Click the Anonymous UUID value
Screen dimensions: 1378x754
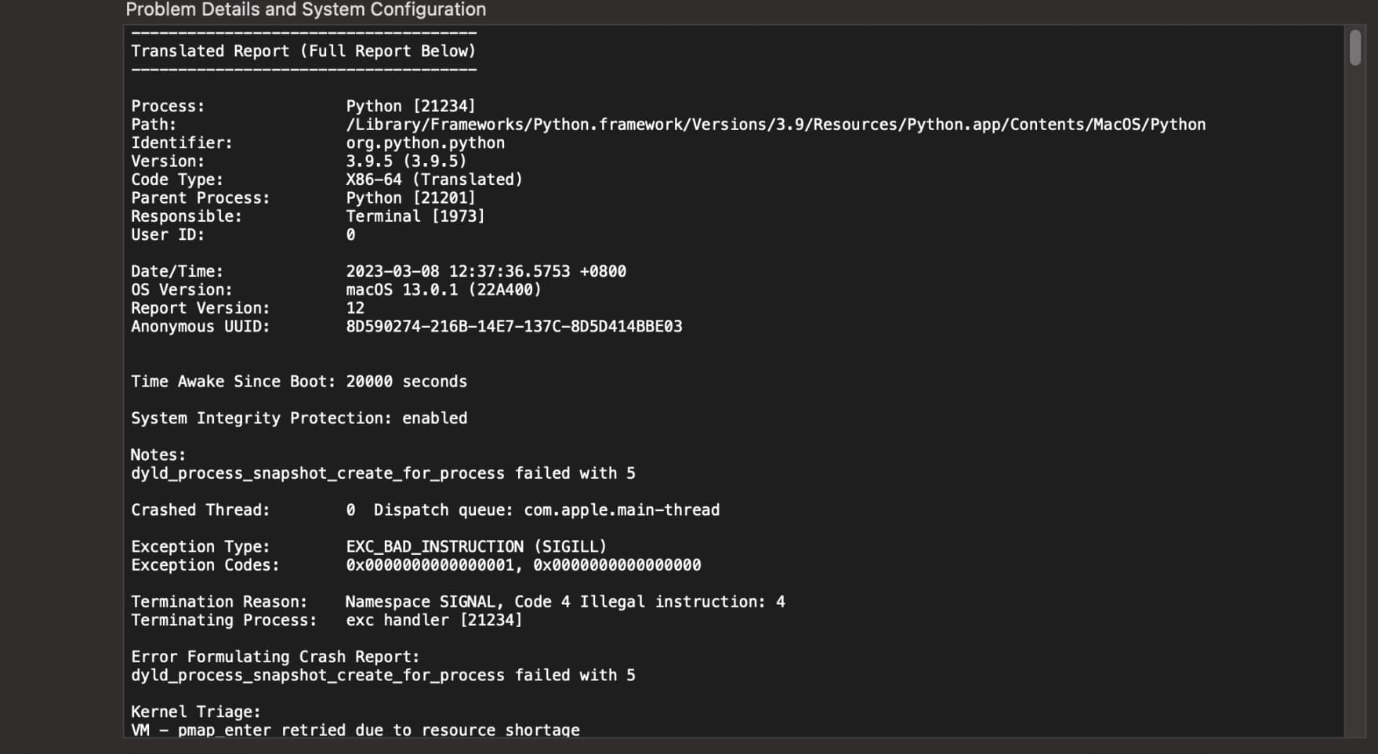pyautogui.click(x=515, y=326)
